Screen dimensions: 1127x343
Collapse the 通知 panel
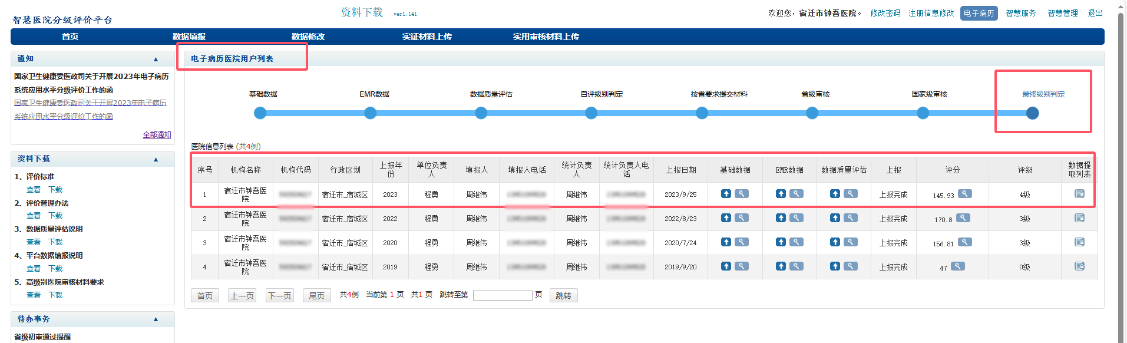pos(156,59)
